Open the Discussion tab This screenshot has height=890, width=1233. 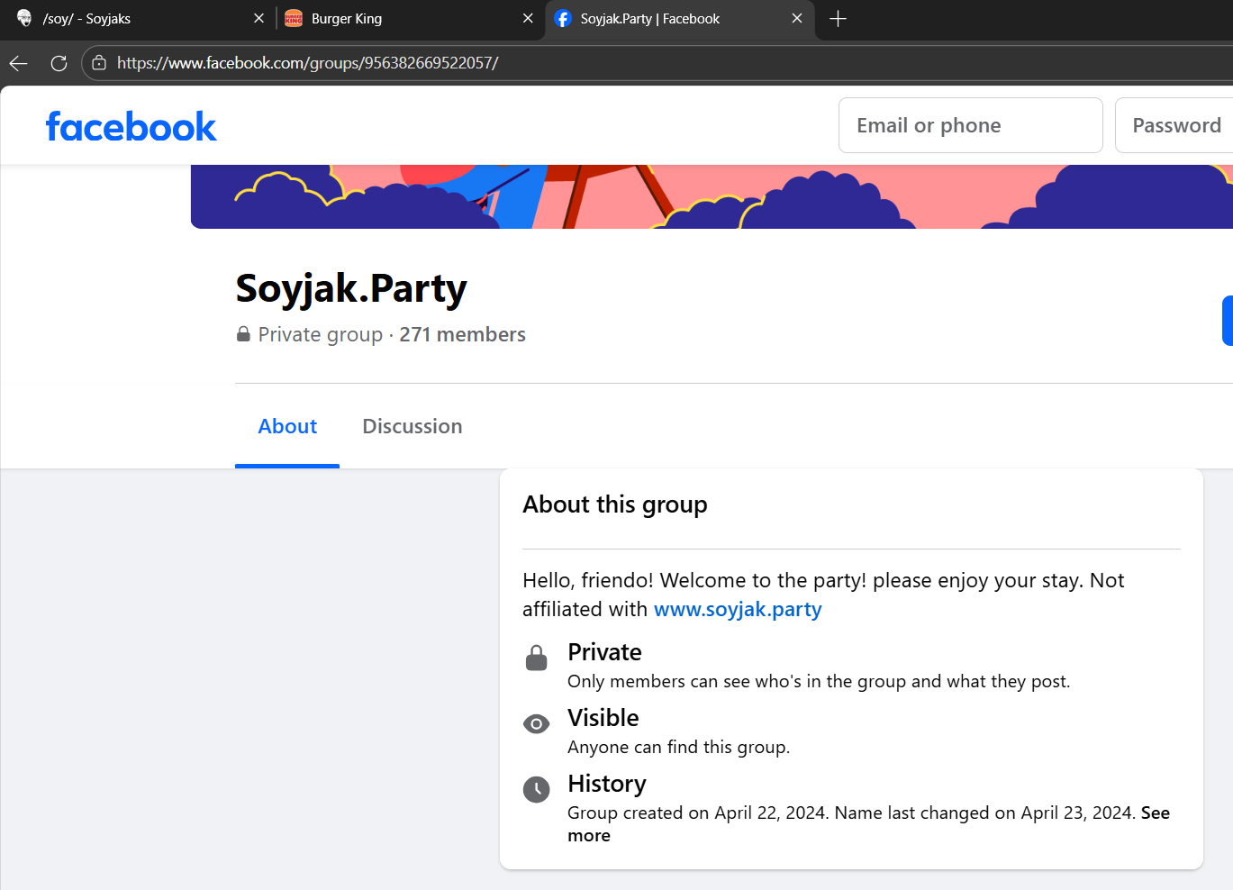(x=412, y=427)
